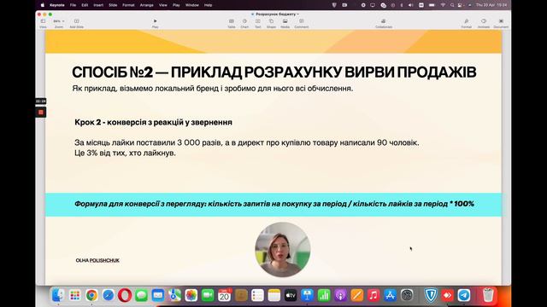Open the File menu

tap(73, 5)
